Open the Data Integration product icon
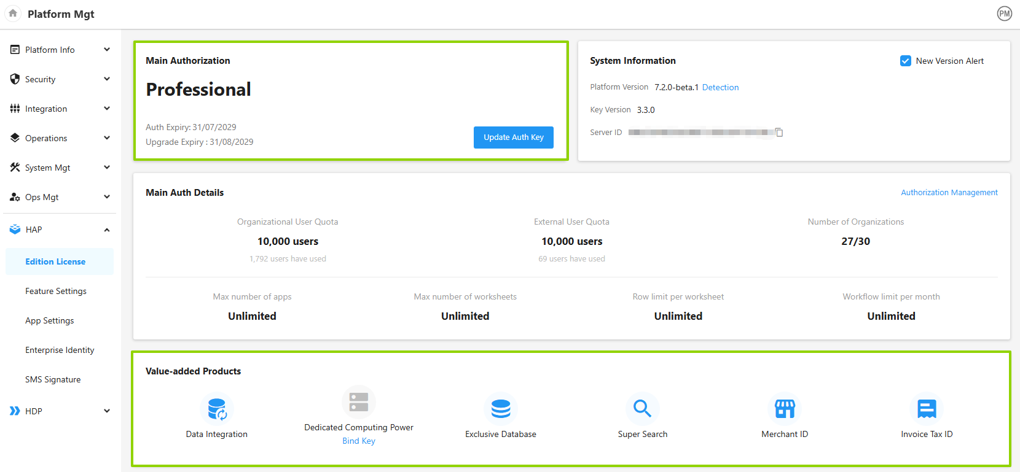Image resolution: width=1020 pixels, height=472 pixels. 217,409
